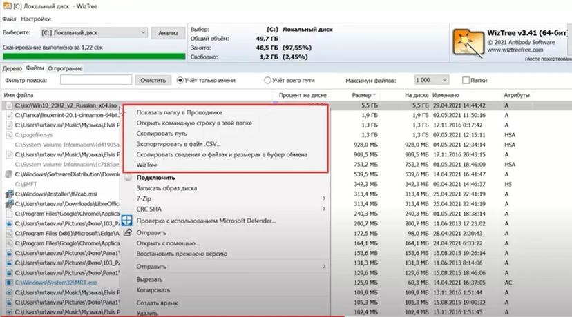Click the Microsoft Defender shield icon

(127, 221)
